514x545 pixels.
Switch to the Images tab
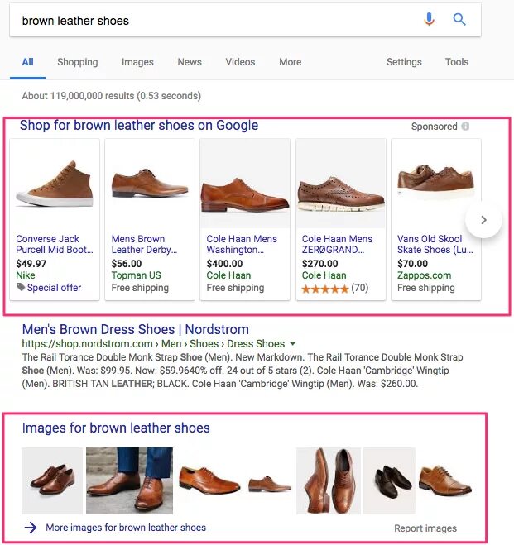137,62
